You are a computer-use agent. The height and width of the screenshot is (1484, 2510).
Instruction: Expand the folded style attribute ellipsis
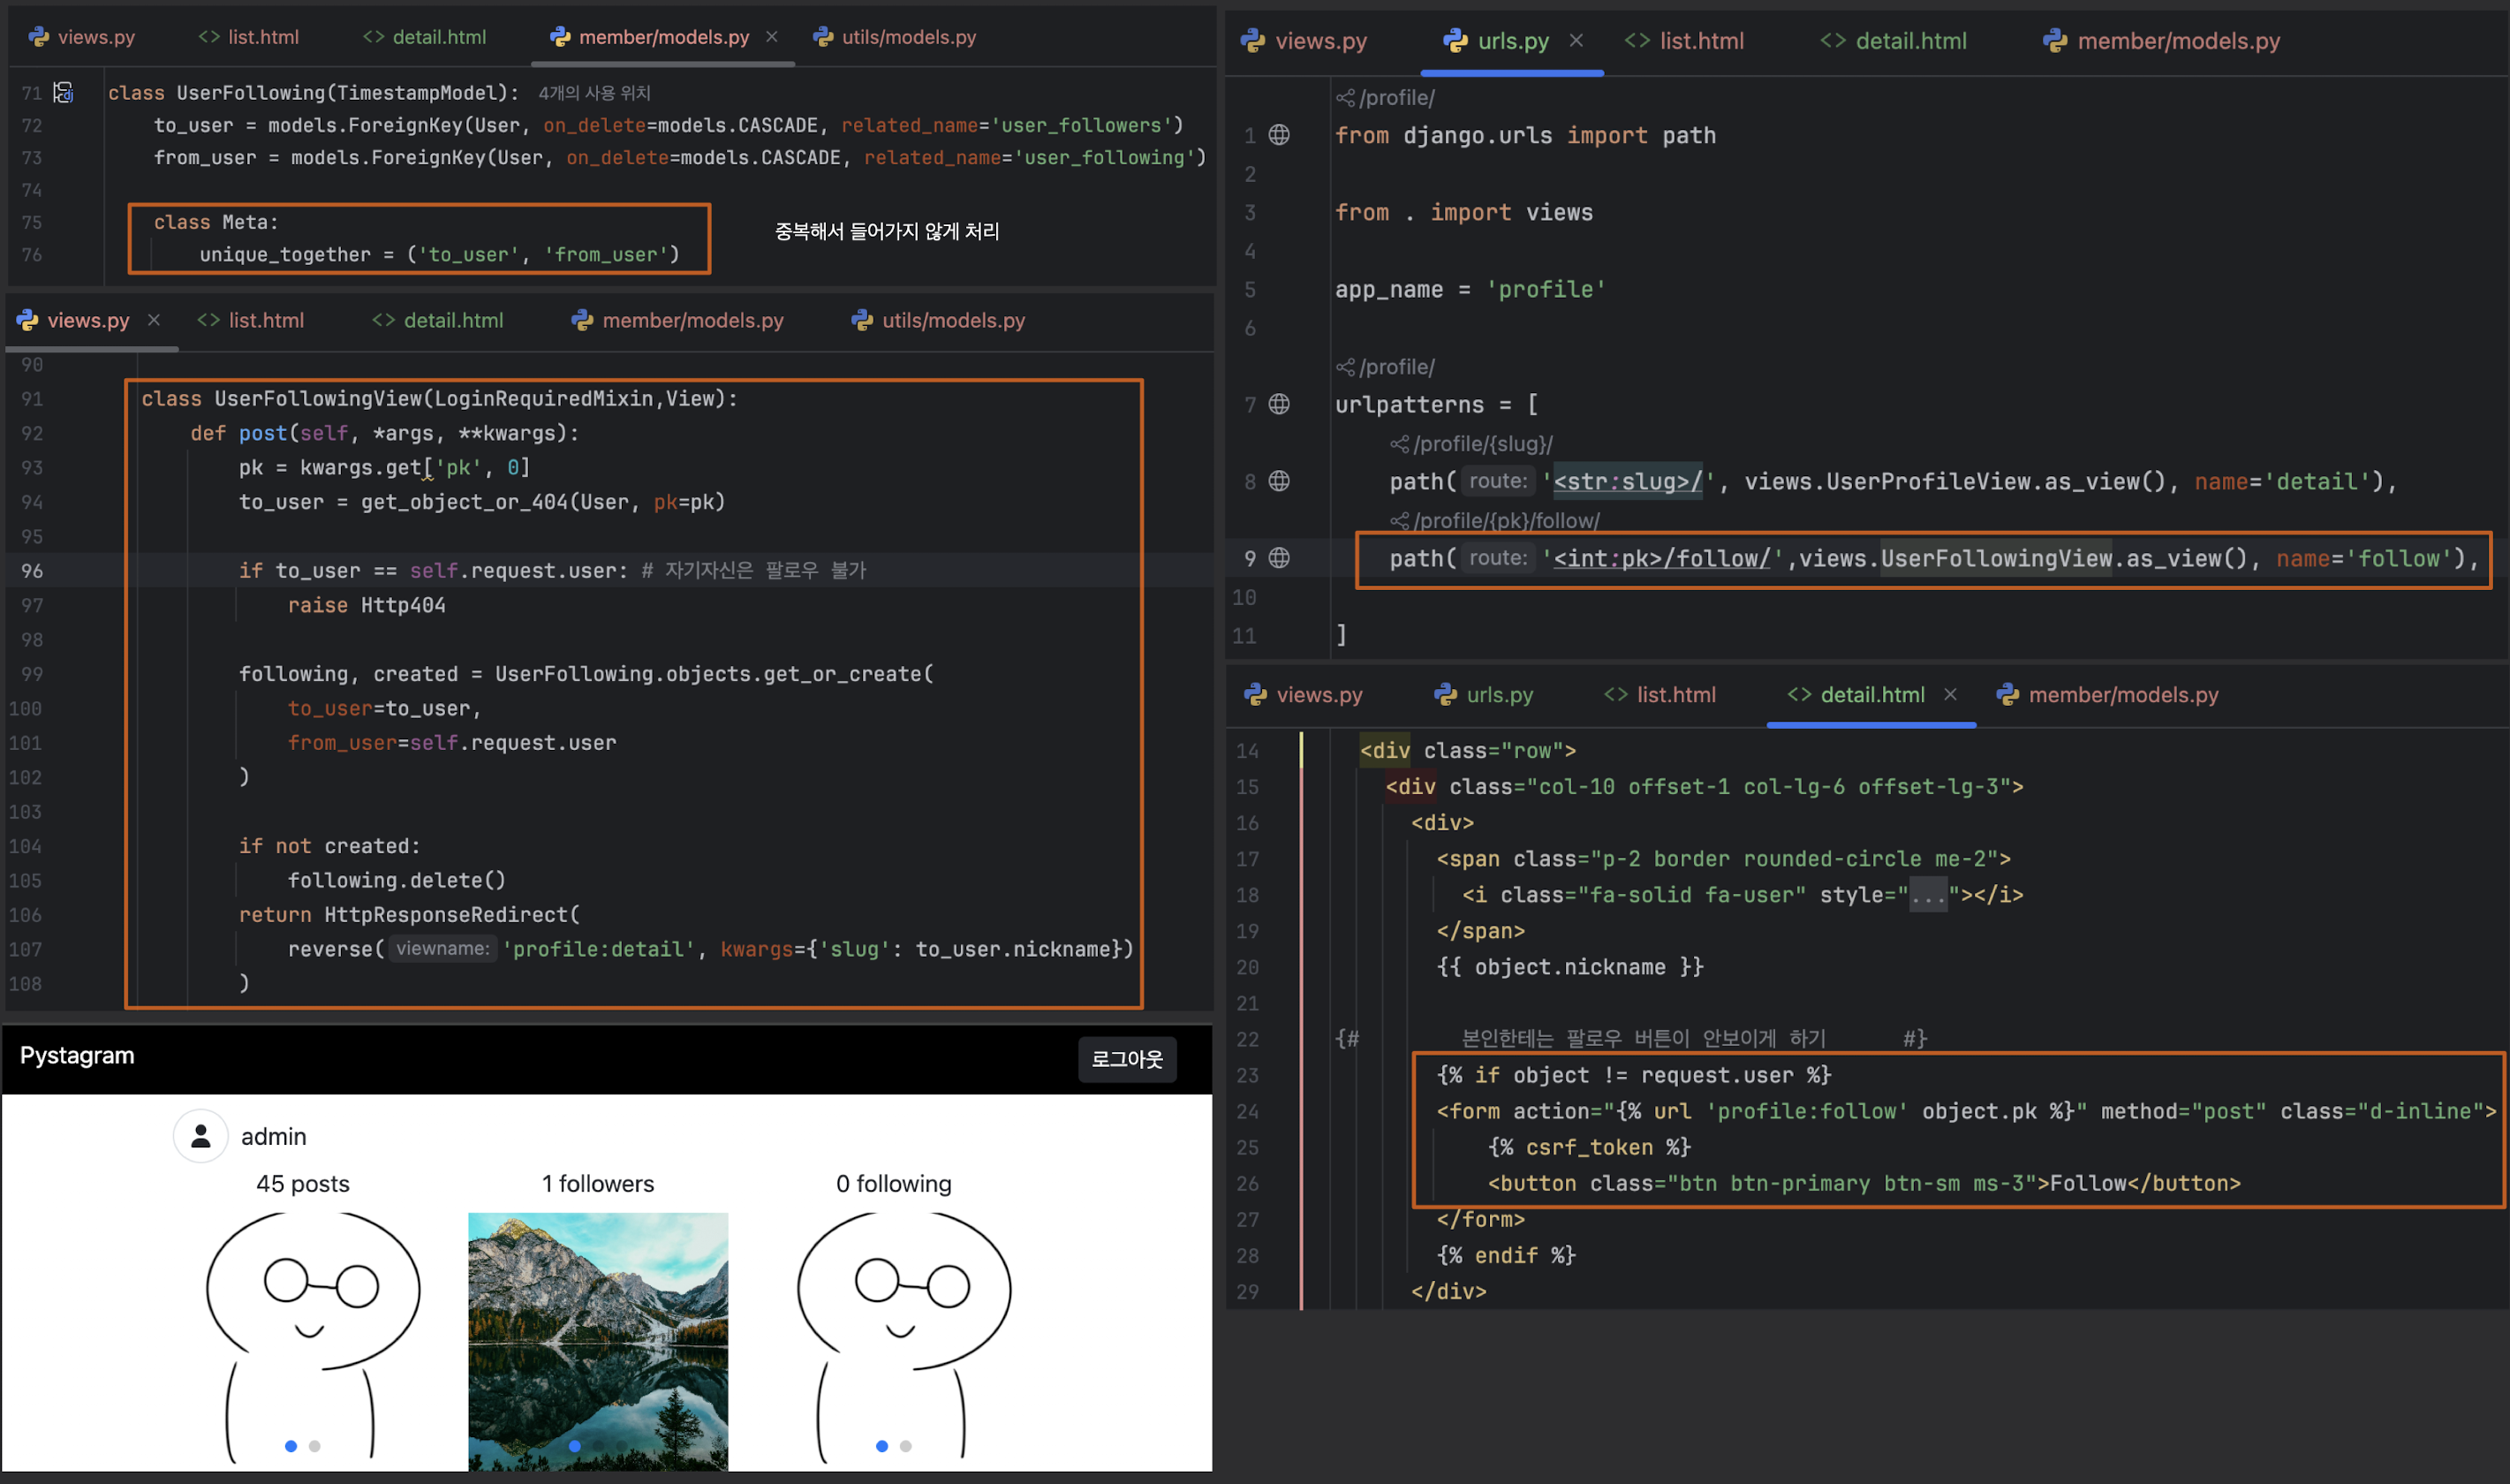point(1928,895)
